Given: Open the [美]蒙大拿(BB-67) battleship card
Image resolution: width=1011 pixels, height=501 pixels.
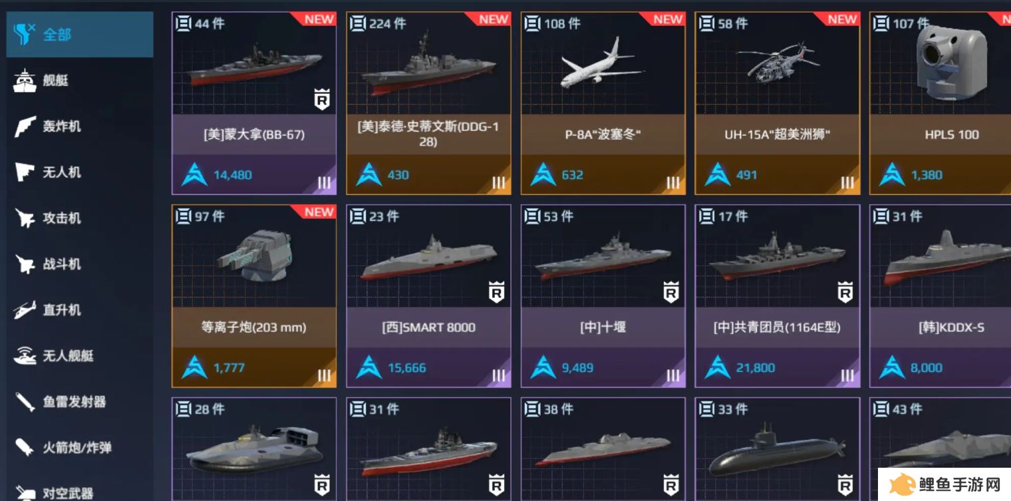Looking at the screenshot, I should (254, 103).
